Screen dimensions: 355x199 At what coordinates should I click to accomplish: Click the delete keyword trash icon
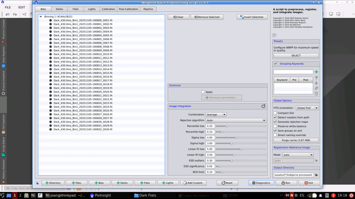pos(316,94)
